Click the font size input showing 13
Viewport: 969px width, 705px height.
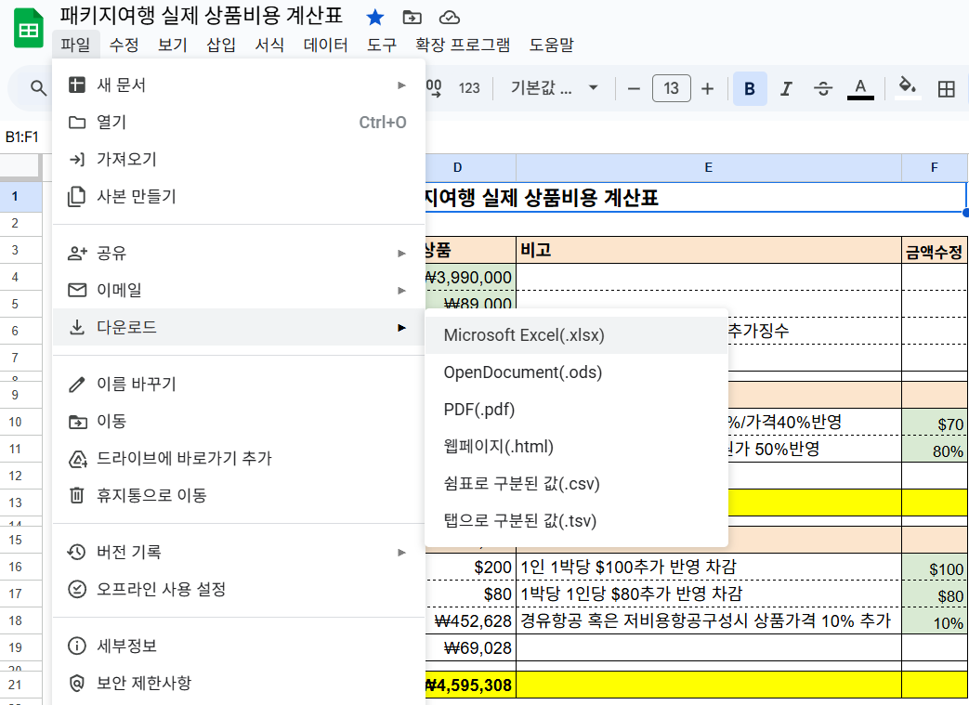tap(671, 88)
